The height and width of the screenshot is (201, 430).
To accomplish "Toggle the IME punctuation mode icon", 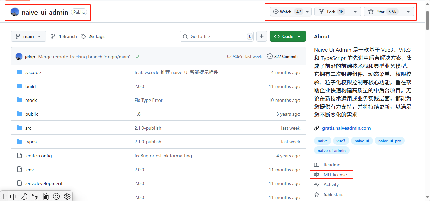I will click(35, 196).
